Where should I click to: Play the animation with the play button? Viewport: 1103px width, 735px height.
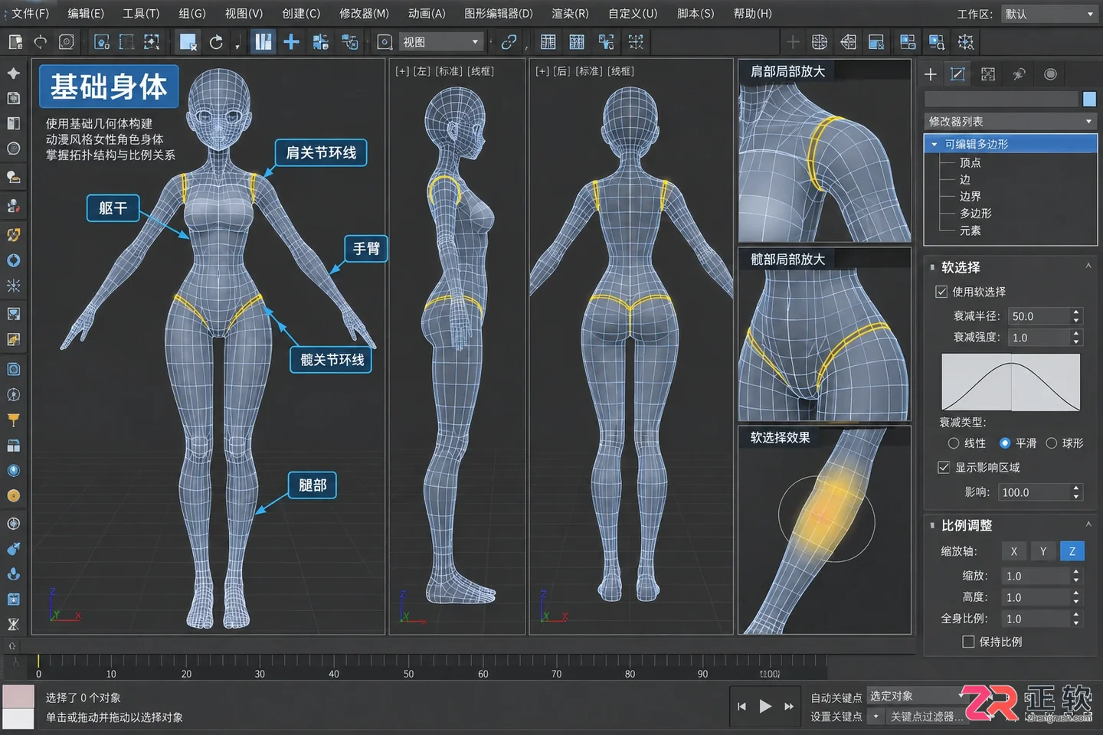coord(765,706)
